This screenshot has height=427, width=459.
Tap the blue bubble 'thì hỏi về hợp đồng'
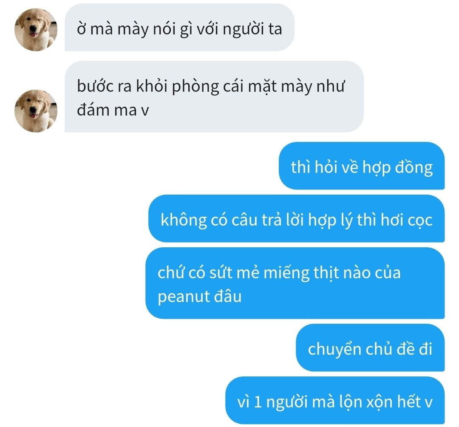point(362,166)
